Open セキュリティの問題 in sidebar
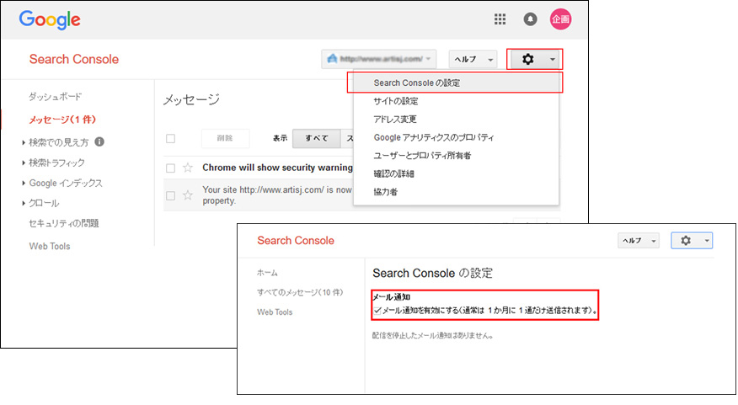Image resolution: width=738 pixels, height=405 pixels. (x=63, y=223)
